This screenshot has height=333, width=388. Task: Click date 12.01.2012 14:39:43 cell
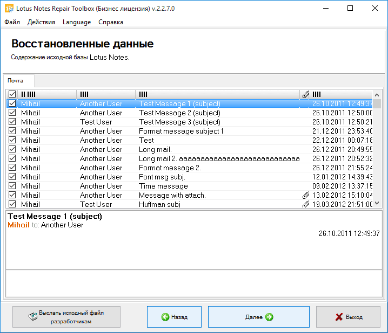(343, 177)
